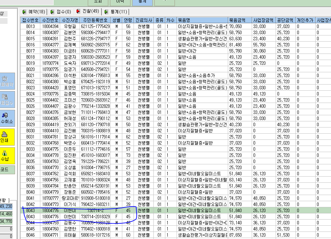The height and width of the screenshot is (239, 331).
Task: Click the green flag on 예약(18) tab
Action: pyautogui.click(x=24, y=12)
